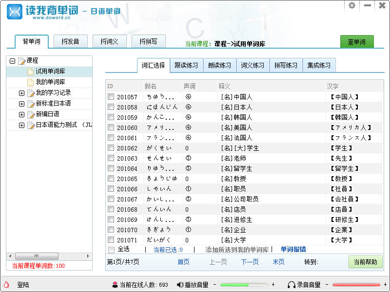Click the 我的单词库 folder icon

[30, 82]
